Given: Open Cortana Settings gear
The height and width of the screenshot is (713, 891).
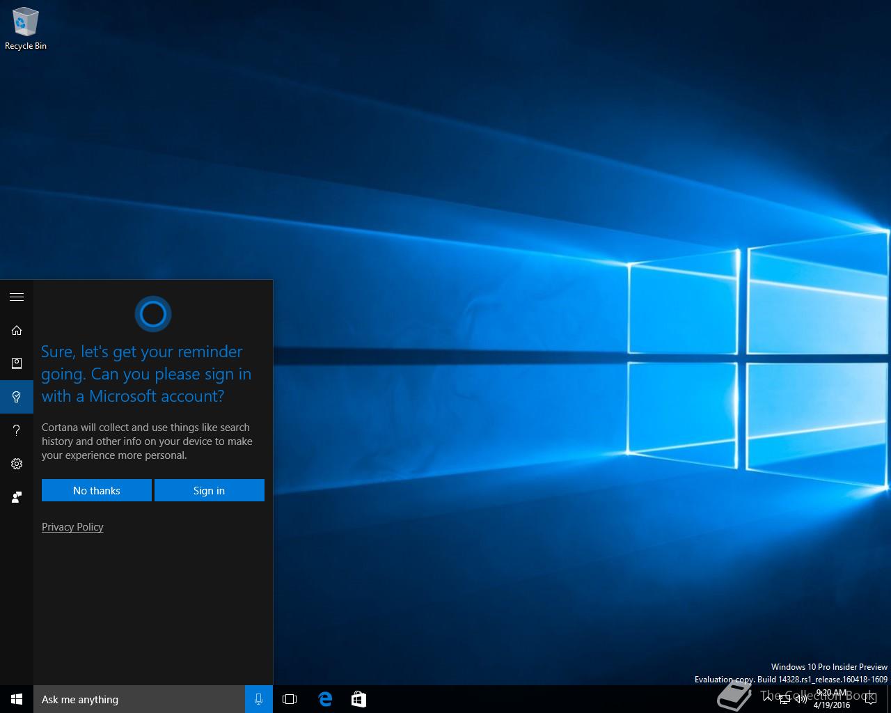Looking at the screenshot, I should (x=17, y=464).
